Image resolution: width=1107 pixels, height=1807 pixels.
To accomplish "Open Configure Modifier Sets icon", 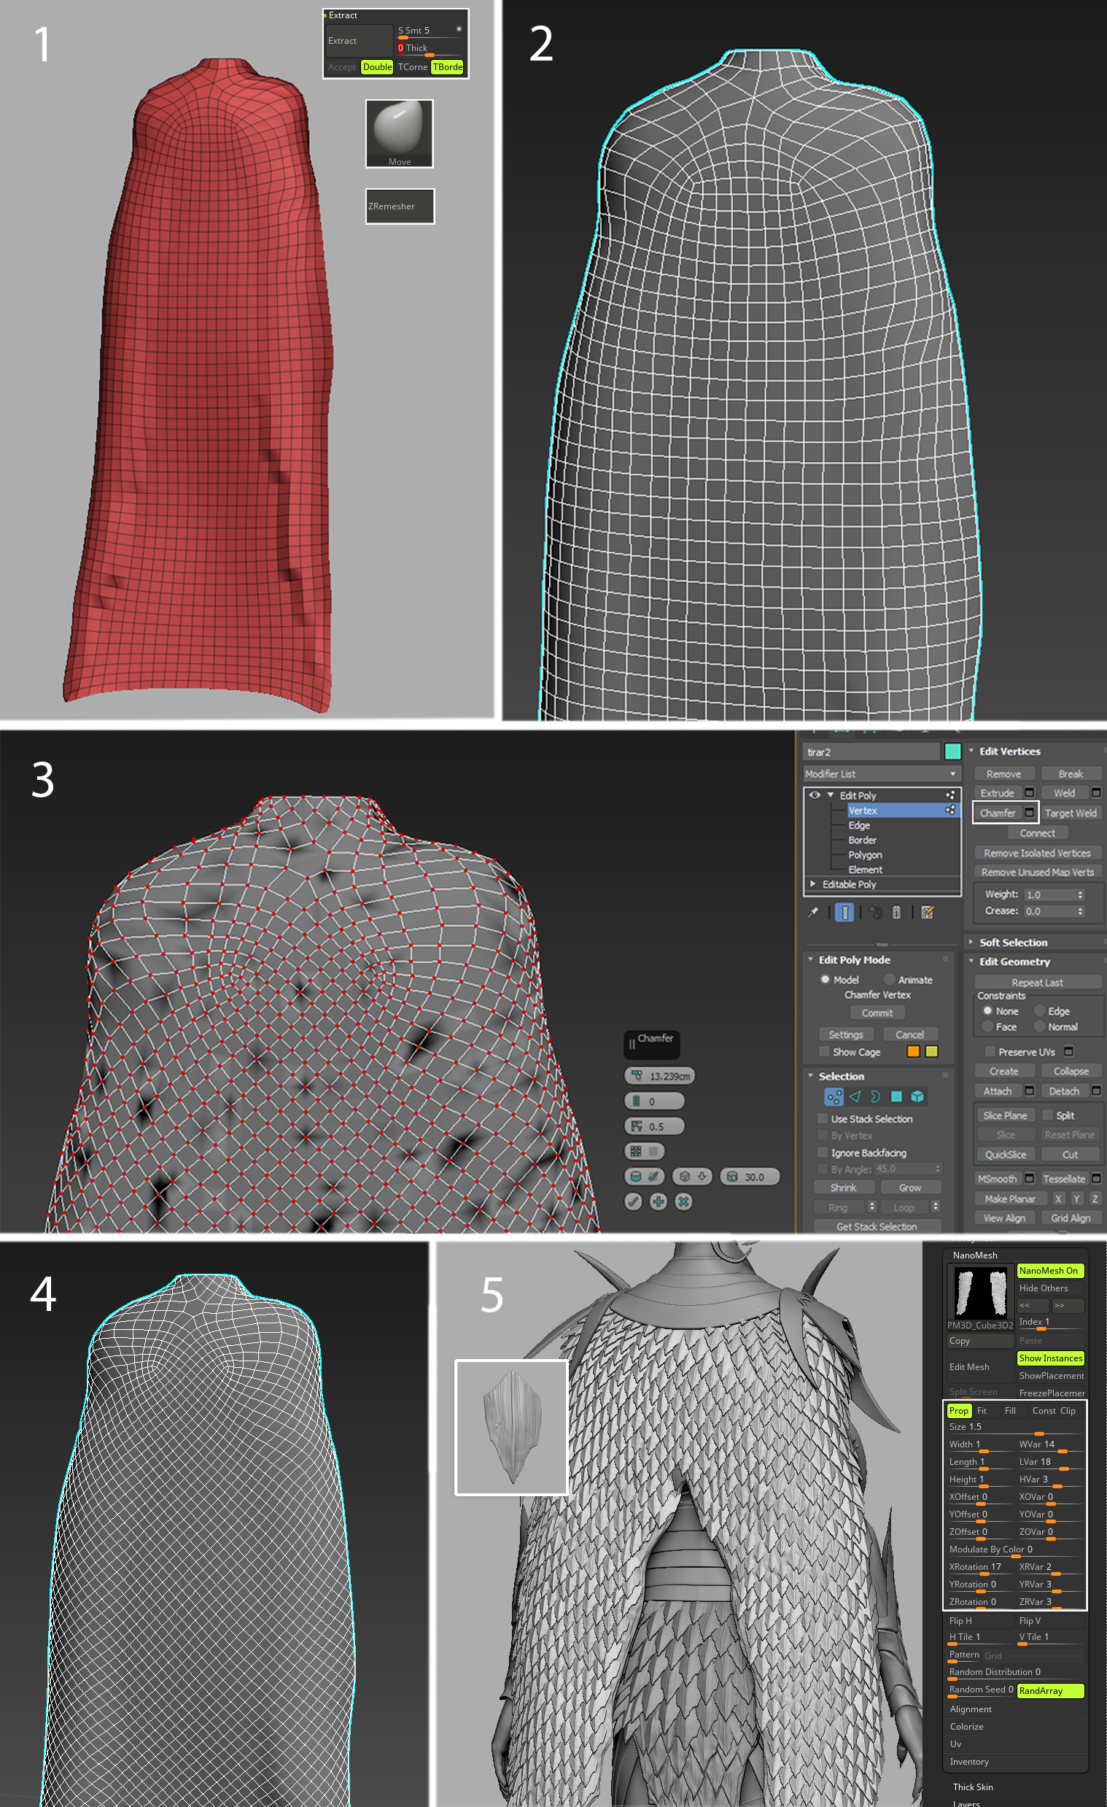I will click(x=928, y=913).
